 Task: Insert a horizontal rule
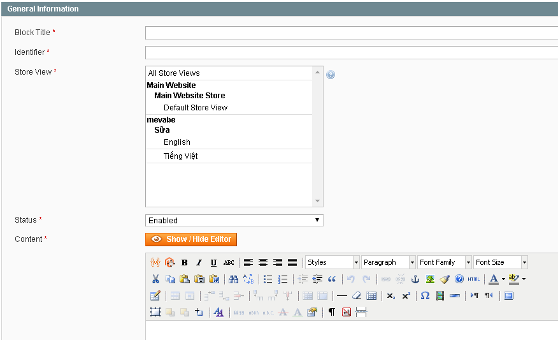pos(342,295)
